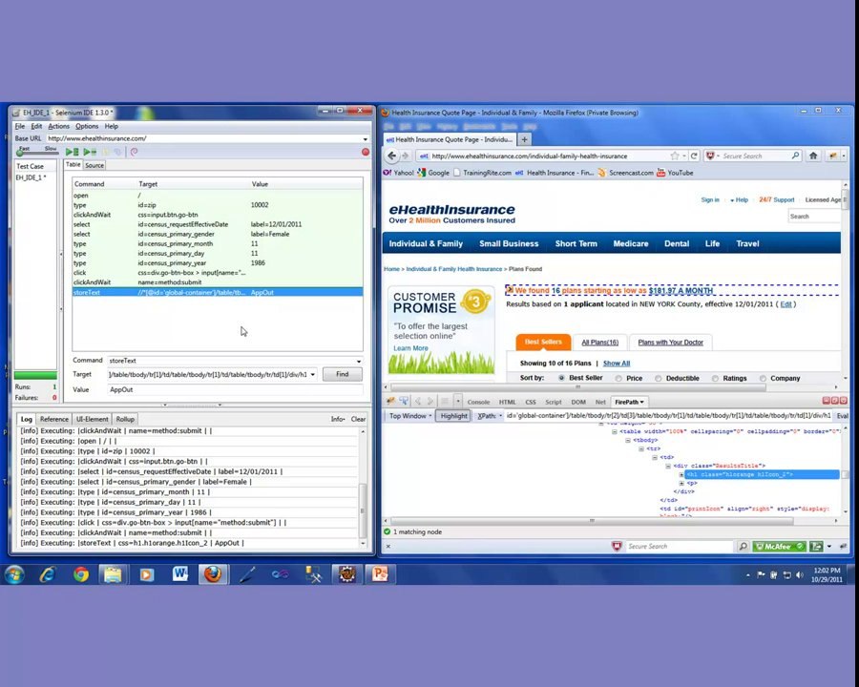
Task: Open the Target field dropdown arrow
Action: tap(313, 375)
